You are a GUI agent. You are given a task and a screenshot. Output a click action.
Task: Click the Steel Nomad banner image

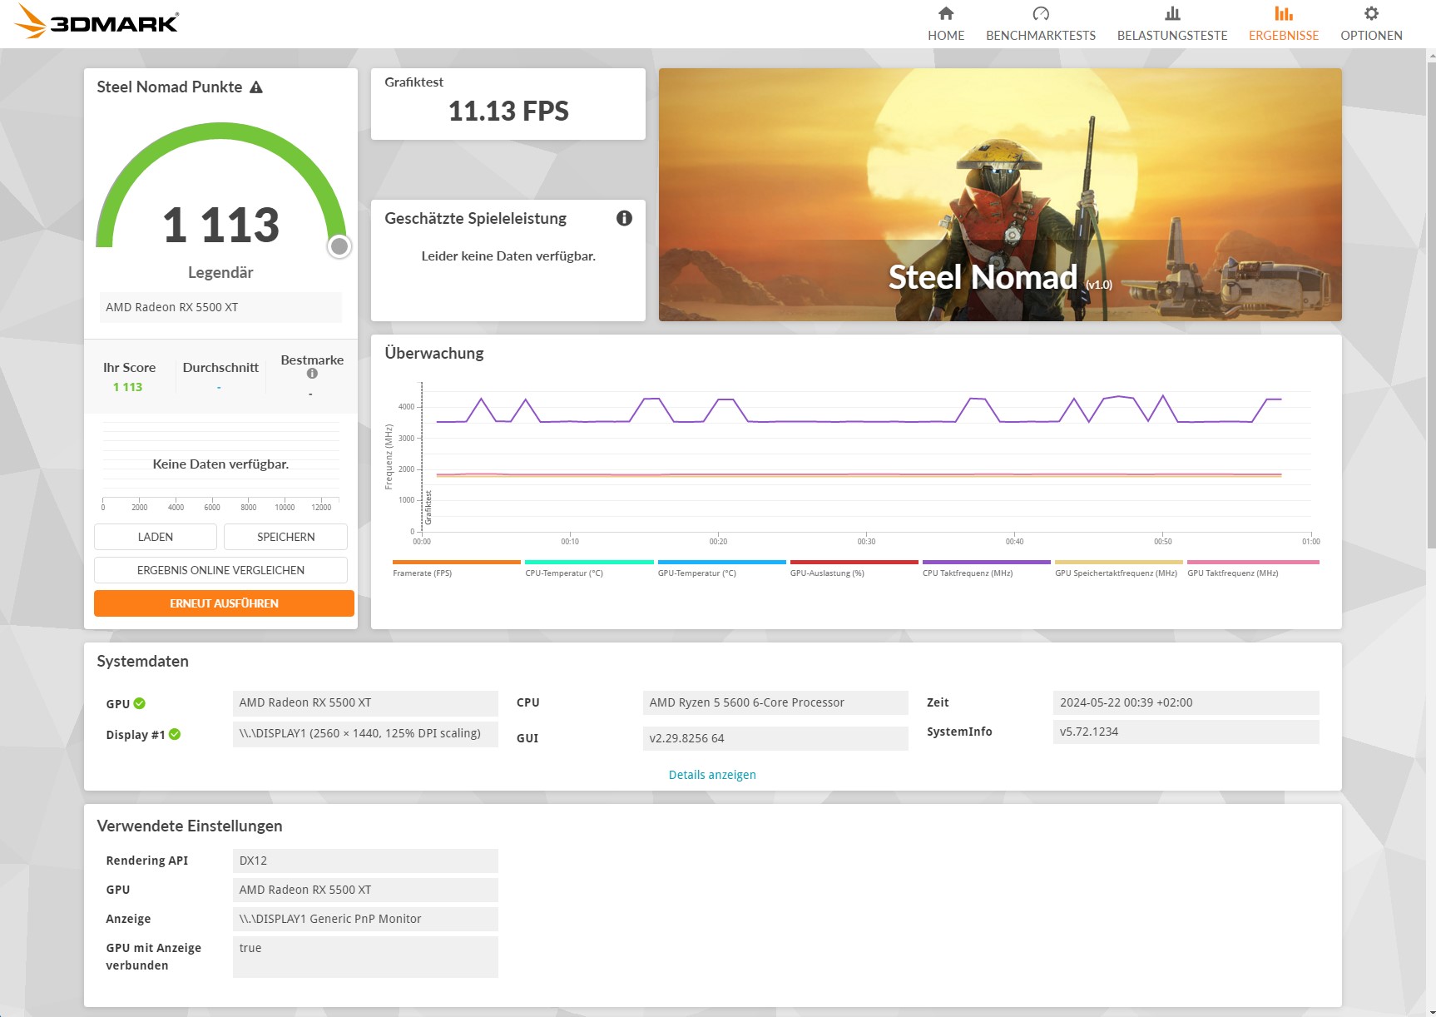tap(1000, 195)
